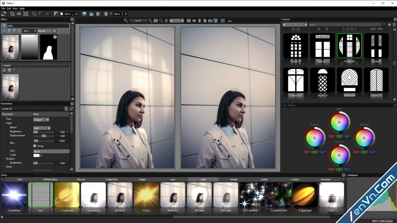Click the rotate tool icon next to Crop

[x=19, y=14]
